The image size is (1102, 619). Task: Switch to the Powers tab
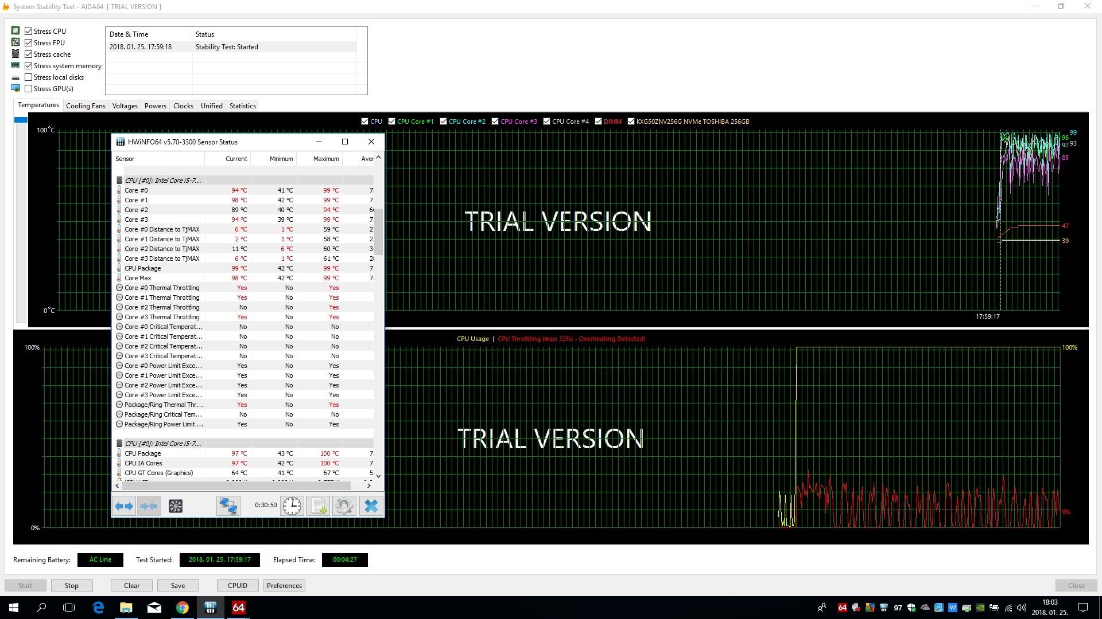[x=155, y=106]
